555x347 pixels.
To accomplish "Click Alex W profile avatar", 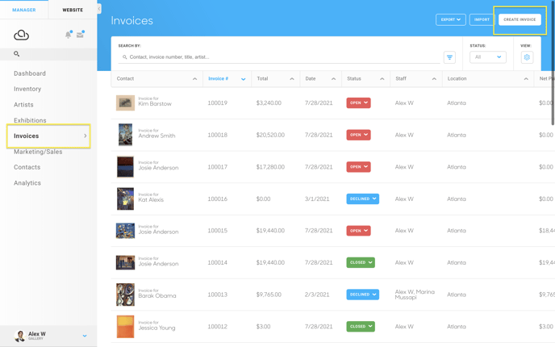I will click(x=20, y=336).
